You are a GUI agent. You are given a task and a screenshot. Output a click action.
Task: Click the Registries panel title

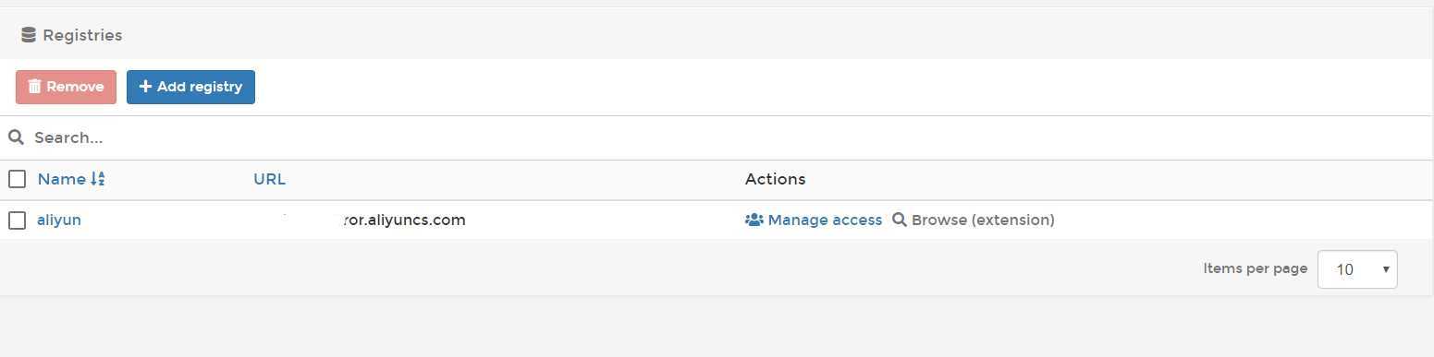pyautogui.click(x=82, y=35)
